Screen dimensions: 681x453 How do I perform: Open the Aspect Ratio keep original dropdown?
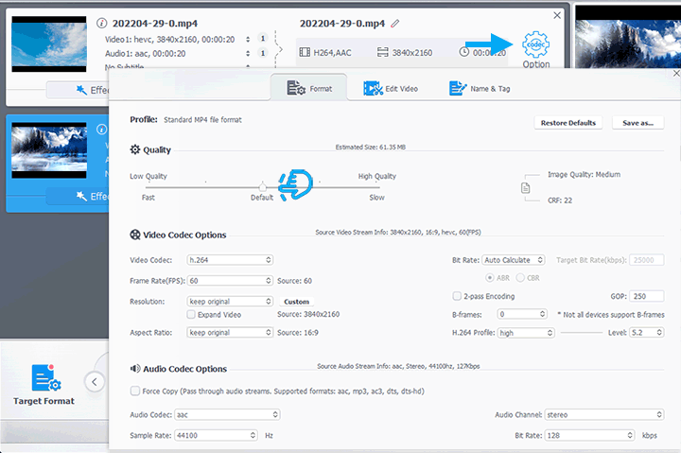pyautogui.click(x=230, y=332)
